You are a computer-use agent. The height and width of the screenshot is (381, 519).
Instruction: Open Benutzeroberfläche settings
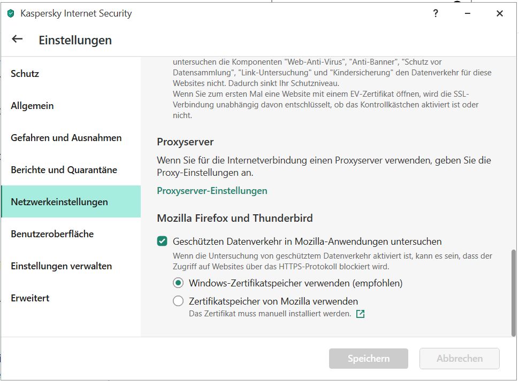[71, 234]
